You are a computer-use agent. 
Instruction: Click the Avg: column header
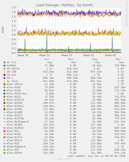pyautogui.click(x=95, y=59)
